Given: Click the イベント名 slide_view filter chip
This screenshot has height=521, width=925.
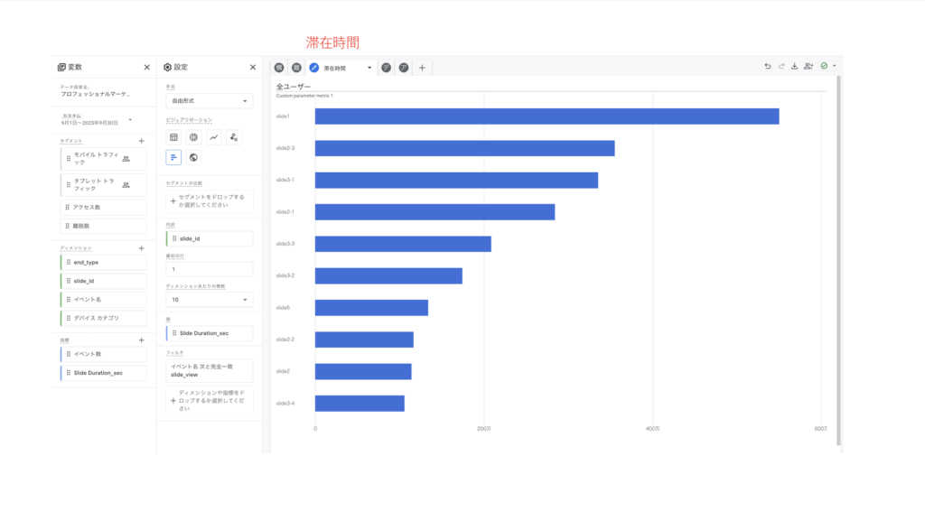Looking at the screenshot, I should point(209,370).
